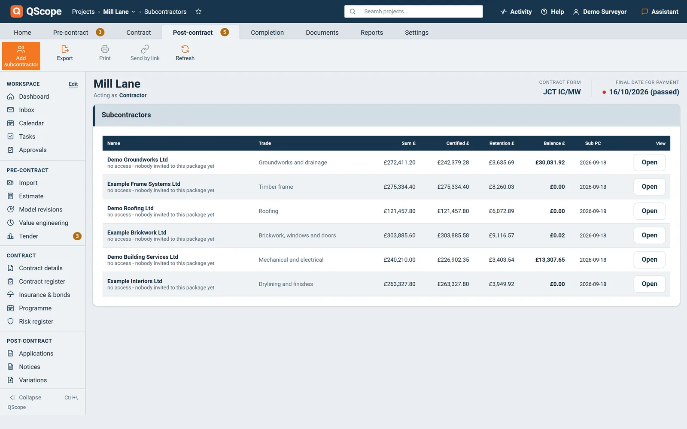Image resolution: width=687 pixels, height=429 pixels.
Task: Edit the Workspace sidebar section
Action: 73,84
